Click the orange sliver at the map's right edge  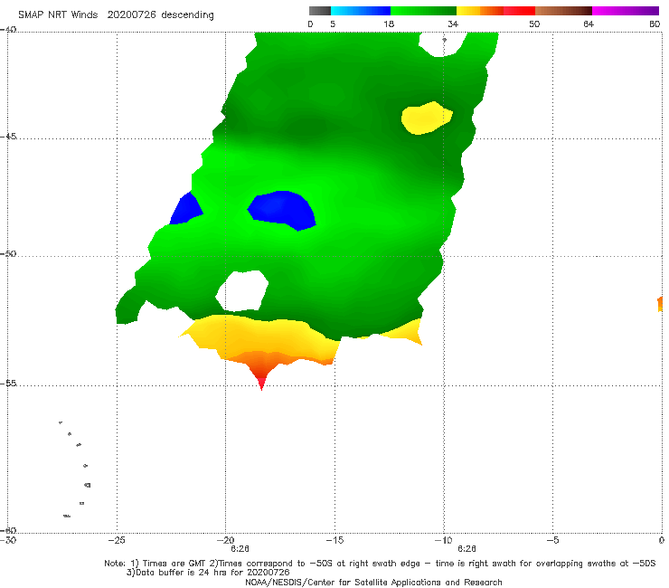[x=660, y=304]
